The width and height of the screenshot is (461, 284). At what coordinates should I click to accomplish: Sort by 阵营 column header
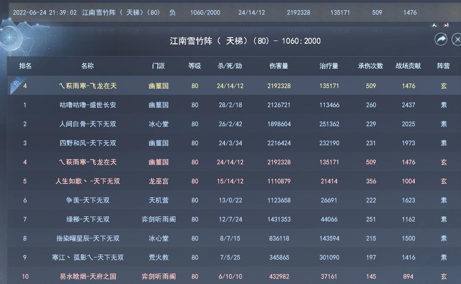point(444,66)
